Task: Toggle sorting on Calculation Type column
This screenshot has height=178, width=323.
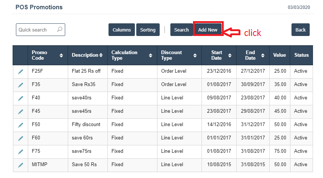Action: [150, 55]
